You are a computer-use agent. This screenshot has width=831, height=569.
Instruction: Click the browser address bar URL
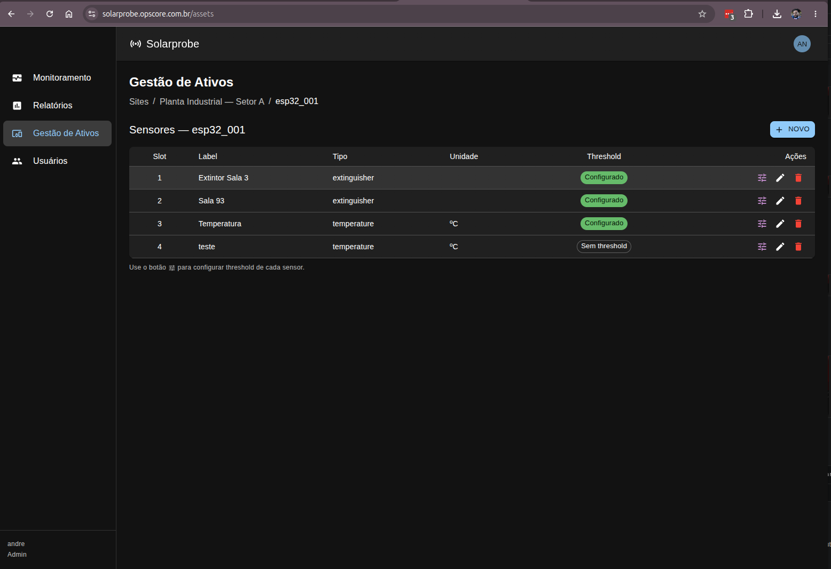pyautogui.click(x=158, y=14)
